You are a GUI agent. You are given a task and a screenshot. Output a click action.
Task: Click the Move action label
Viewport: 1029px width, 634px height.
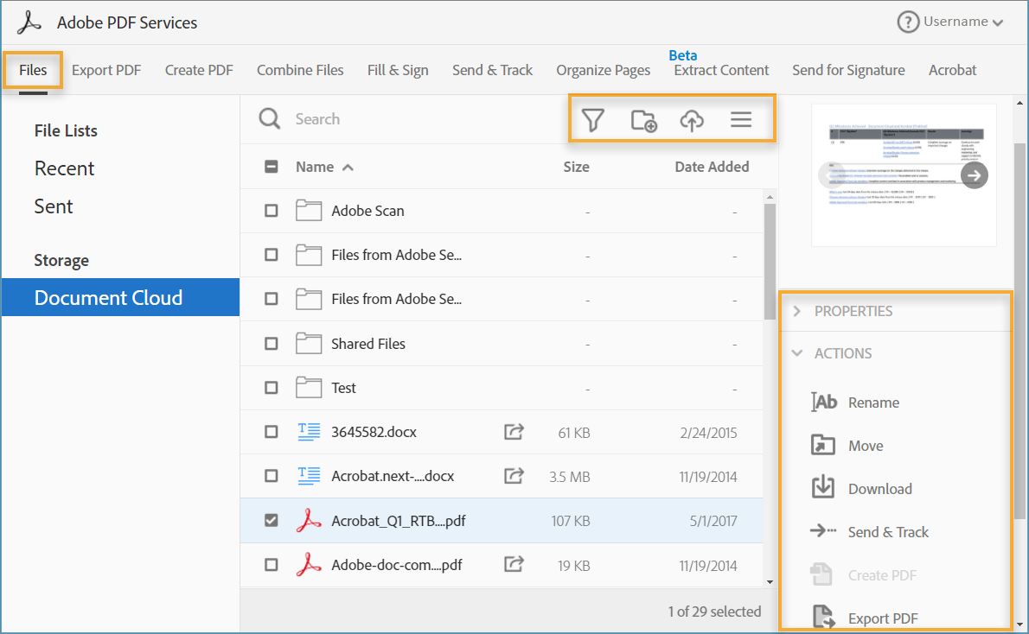866,446
